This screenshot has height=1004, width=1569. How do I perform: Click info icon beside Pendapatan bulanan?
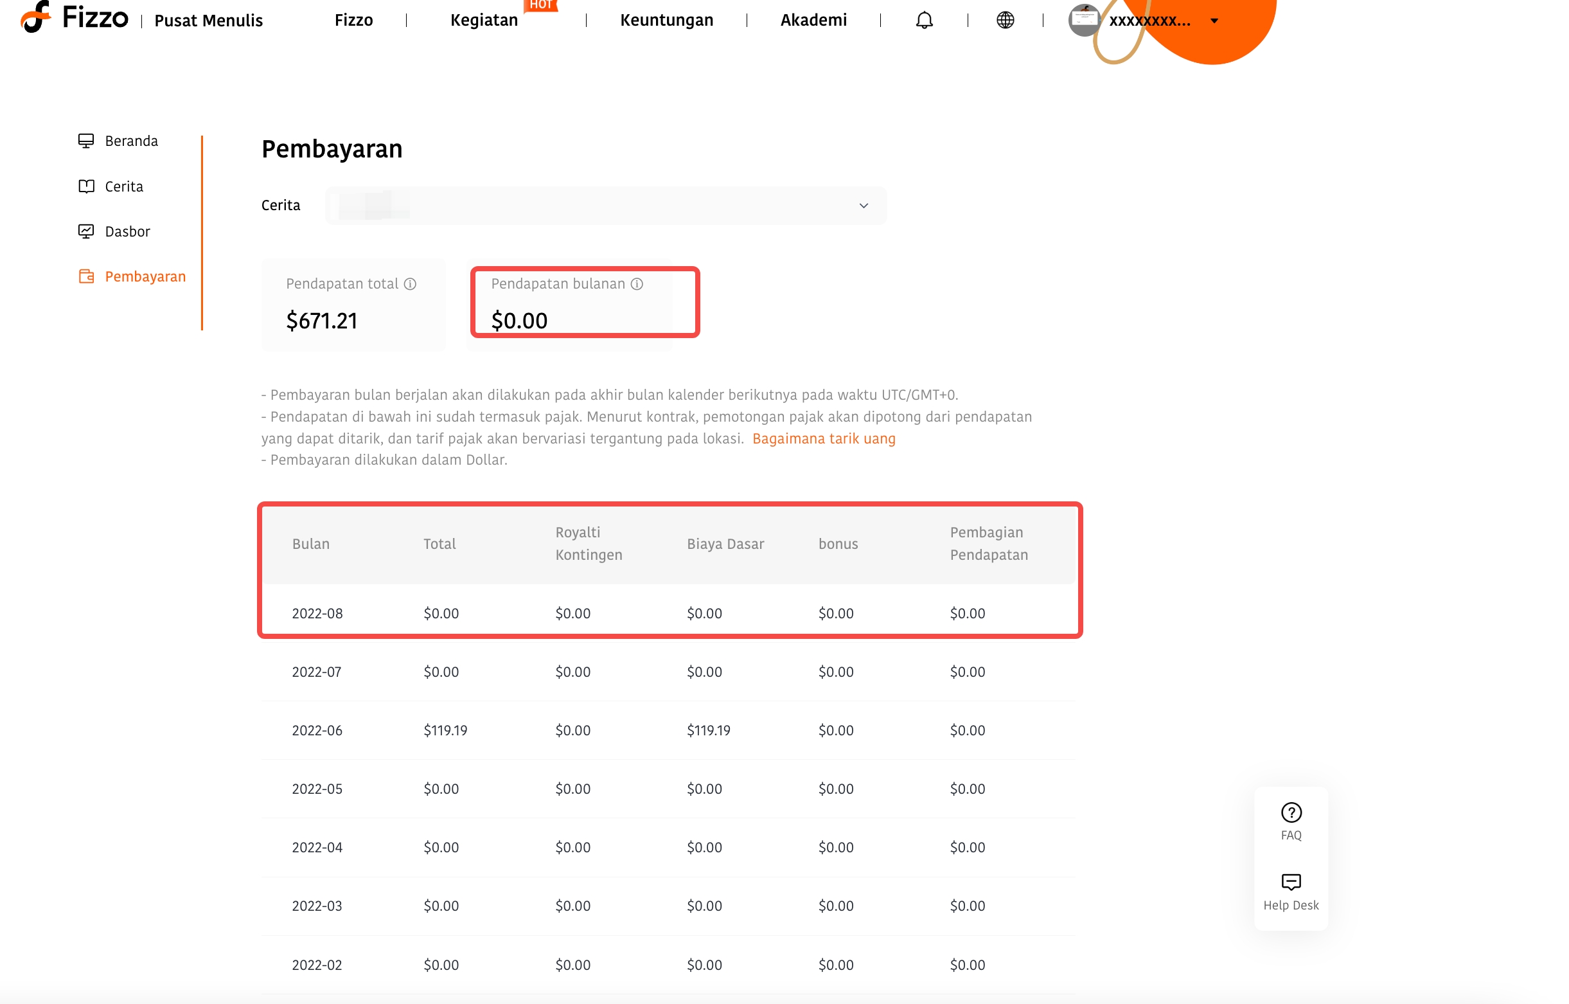[637, 283]
